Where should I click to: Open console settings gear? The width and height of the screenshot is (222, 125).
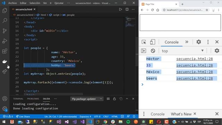[x=217, y=51]
